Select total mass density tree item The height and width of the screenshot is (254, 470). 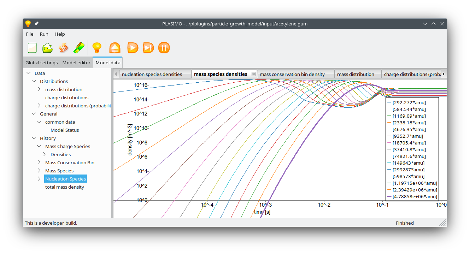pos(65,187)
